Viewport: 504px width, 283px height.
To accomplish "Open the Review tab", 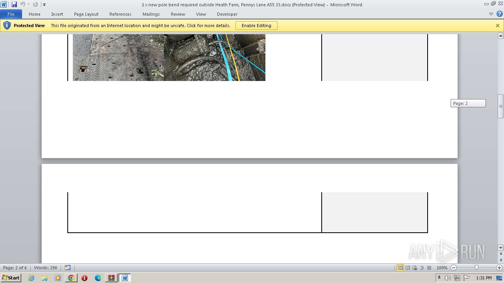I will [178, 14].
